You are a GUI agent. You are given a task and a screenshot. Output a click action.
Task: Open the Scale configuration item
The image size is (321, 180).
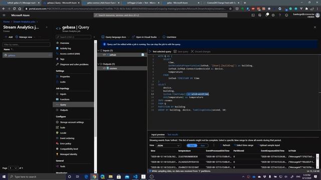pyautogui.click(x=62, y=127)
